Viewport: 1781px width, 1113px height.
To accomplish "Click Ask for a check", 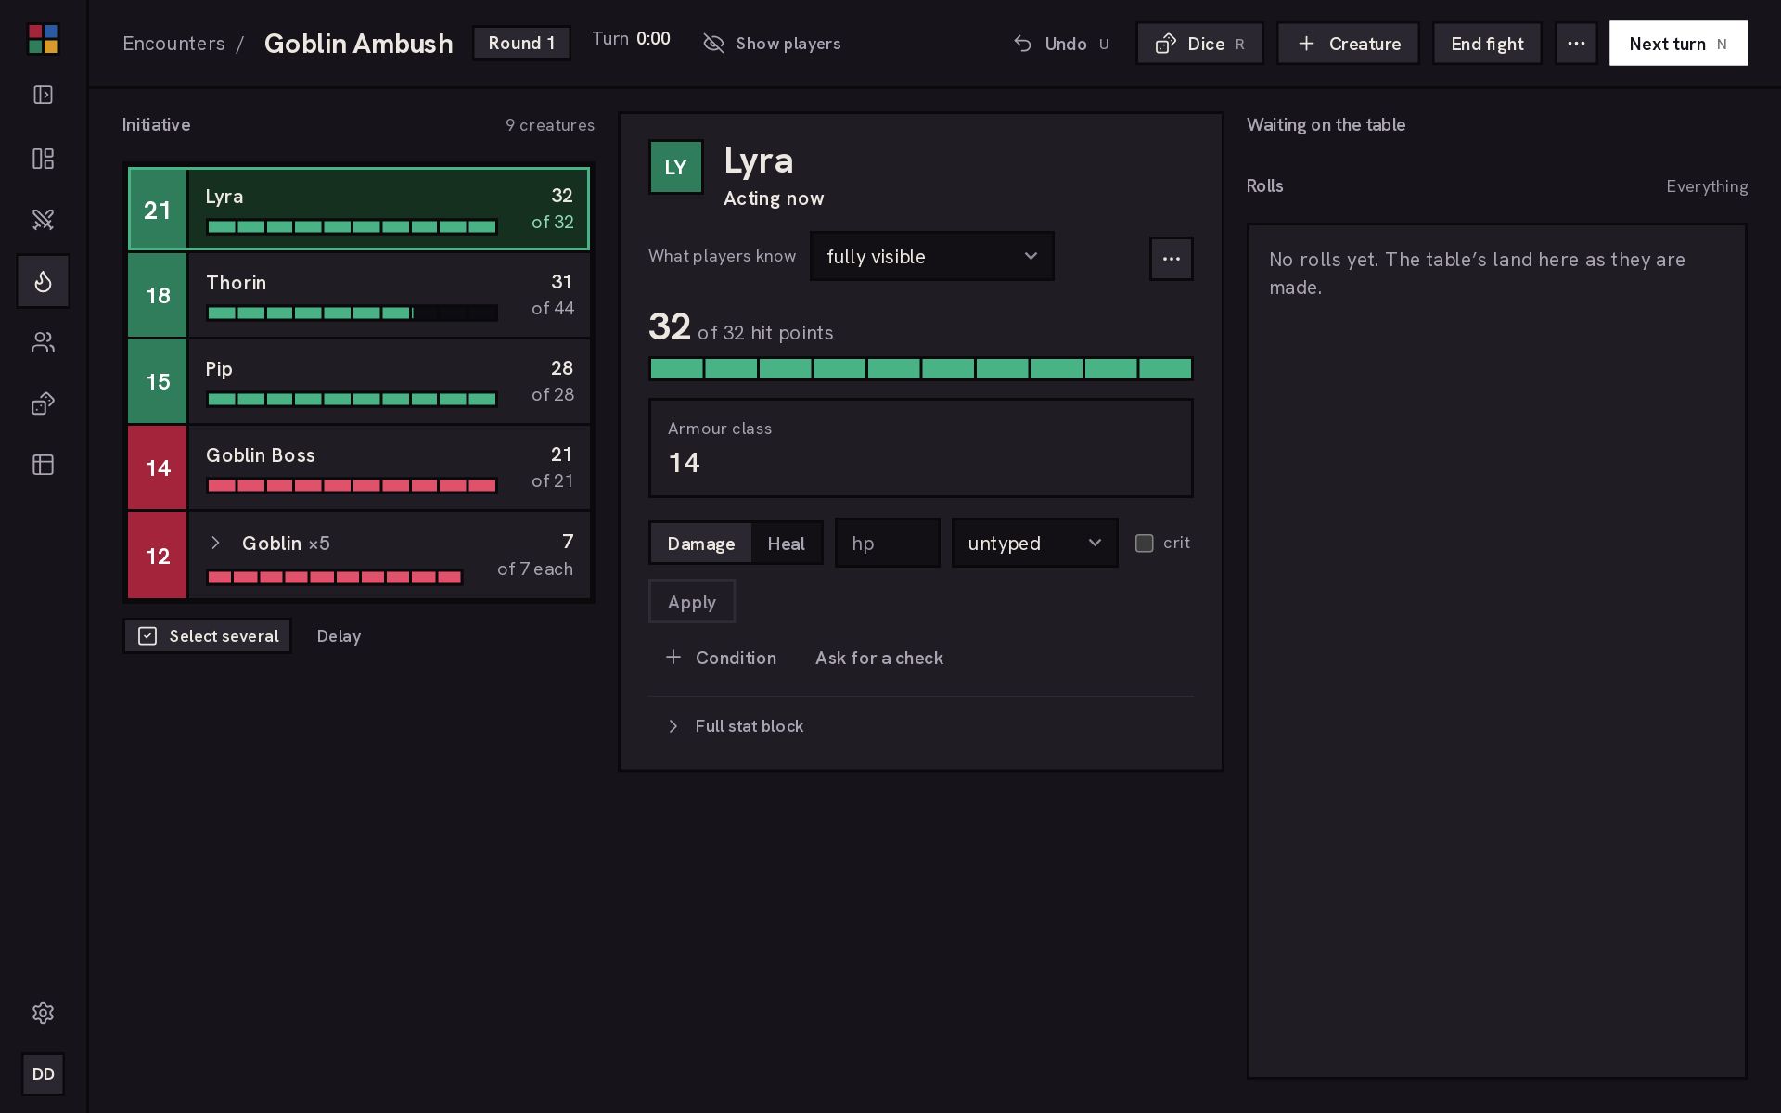I will click(x=879, y=658).
